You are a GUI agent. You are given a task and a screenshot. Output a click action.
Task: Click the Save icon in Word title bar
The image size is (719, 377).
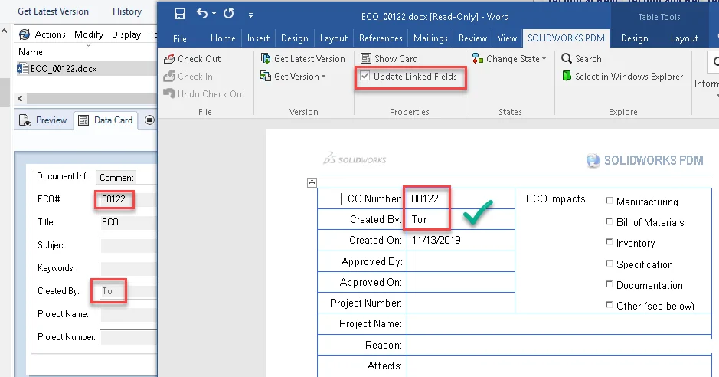[x=179, y=14]
